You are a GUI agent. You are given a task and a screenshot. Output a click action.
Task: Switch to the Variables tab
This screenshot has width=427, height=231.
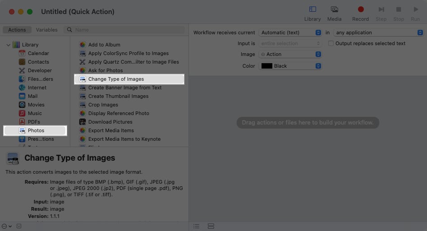click(46, 30)
